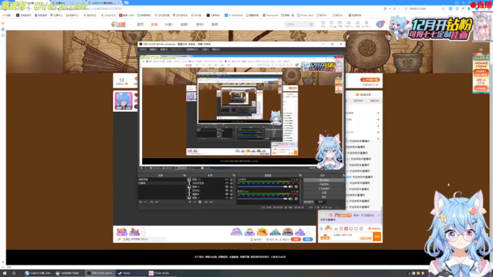Pop out the OBS audio mixer dock
This screenshot has width=493, height=277.
coord(300,175)
